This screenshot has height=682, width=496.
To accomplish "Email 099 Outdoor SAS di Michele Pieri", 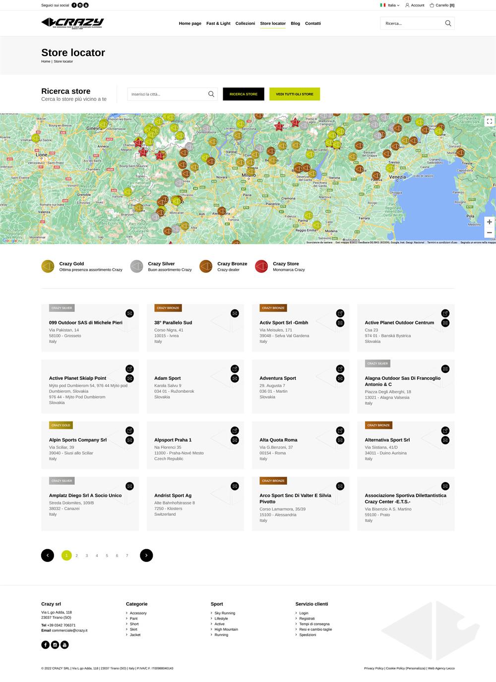I will point(129,313).
